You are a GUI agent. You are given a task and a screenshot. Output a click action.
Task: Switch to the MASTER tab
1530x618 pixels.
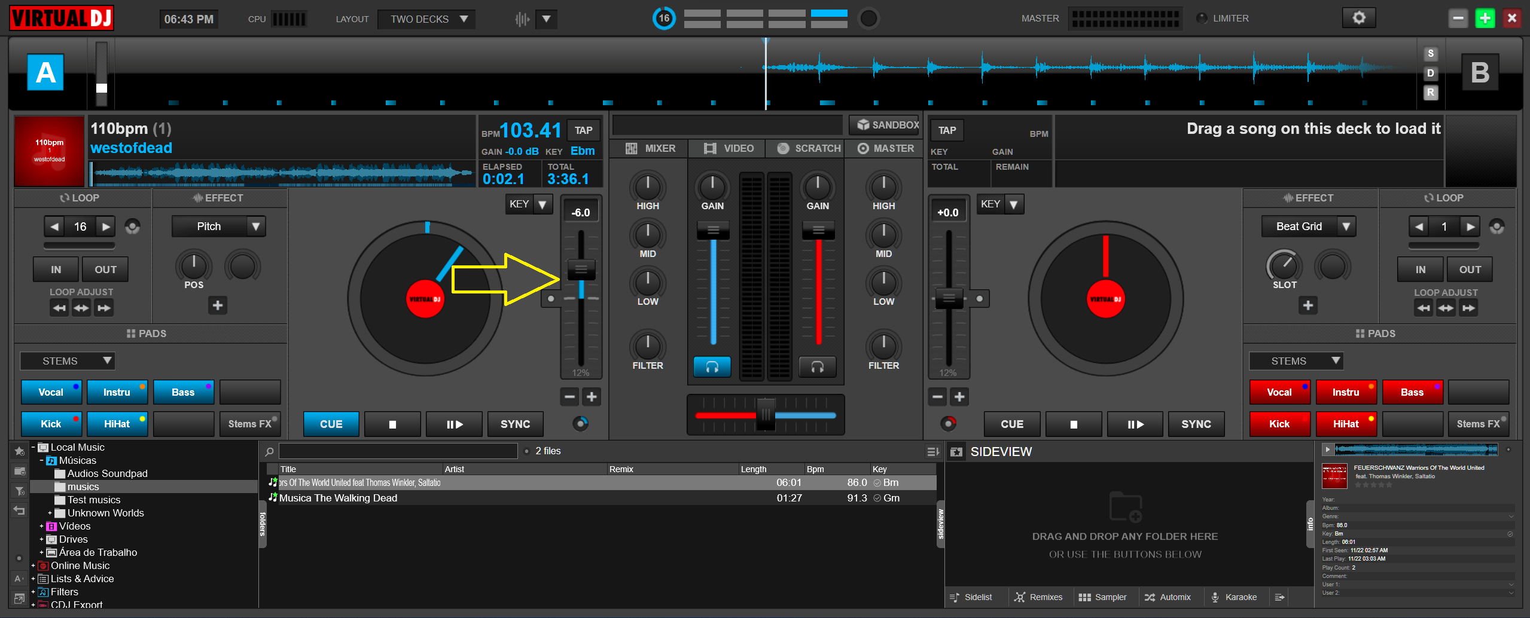pos(885,148)
